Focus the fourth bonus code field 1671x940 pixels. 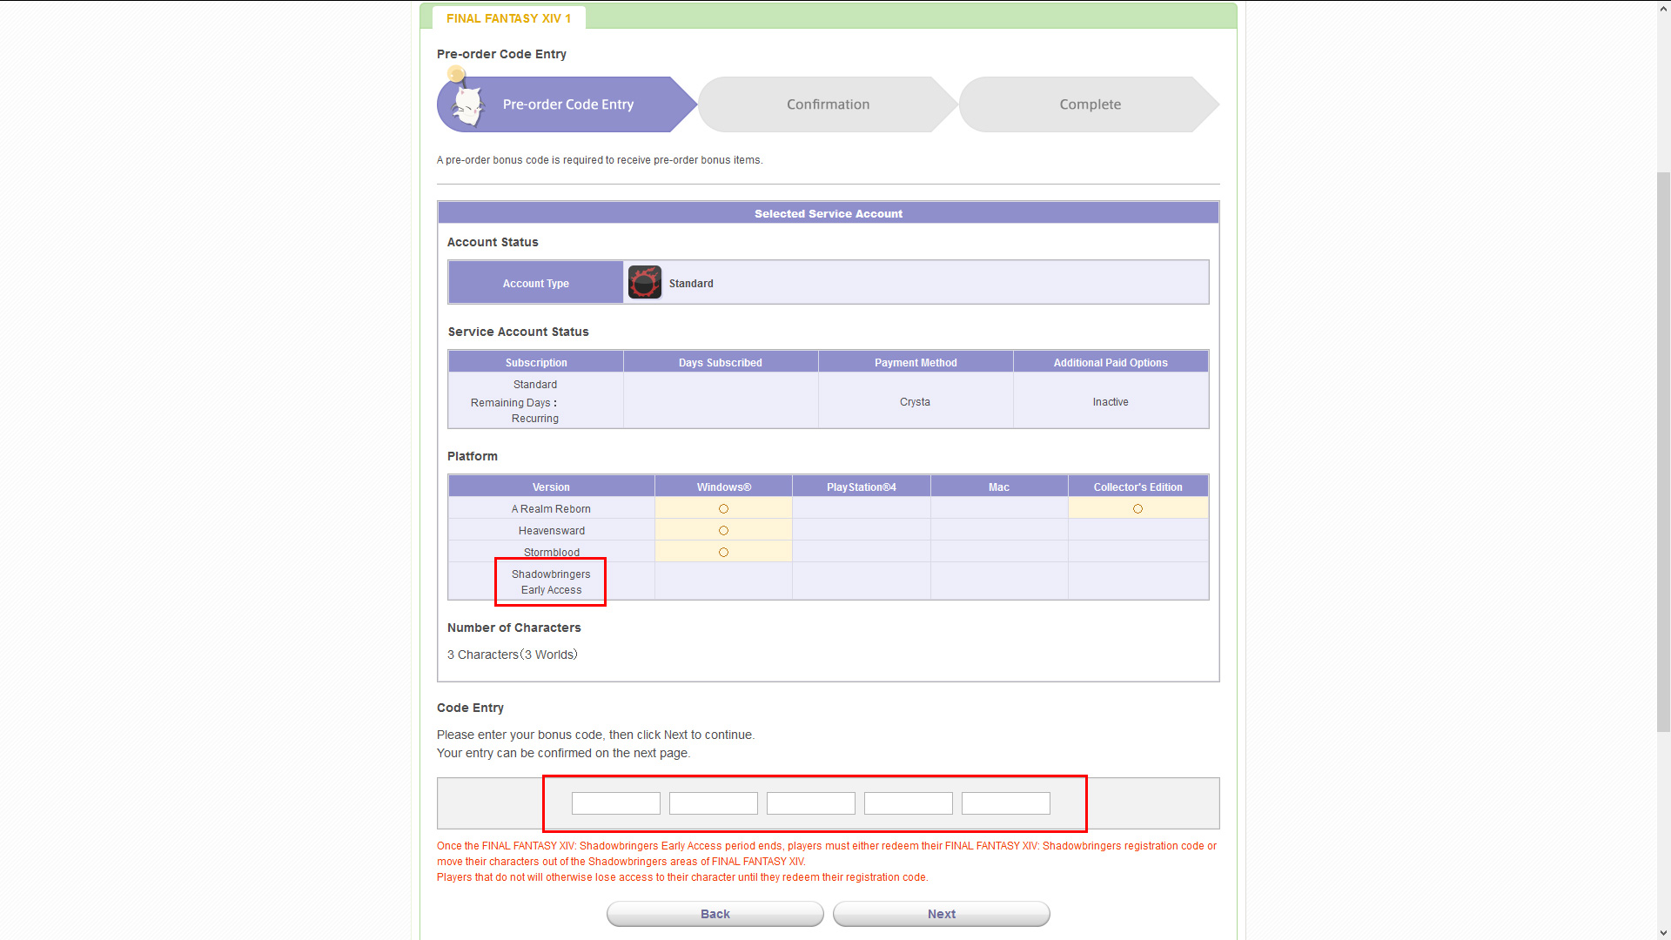(909, 803)
